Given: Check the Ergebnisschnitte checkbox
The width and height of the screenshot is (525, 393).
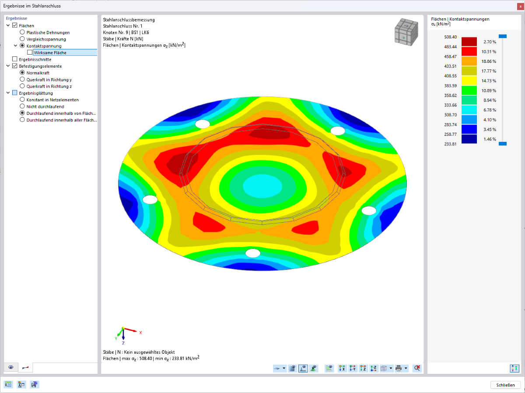Looking at the screenshot, I should (15, 59).
